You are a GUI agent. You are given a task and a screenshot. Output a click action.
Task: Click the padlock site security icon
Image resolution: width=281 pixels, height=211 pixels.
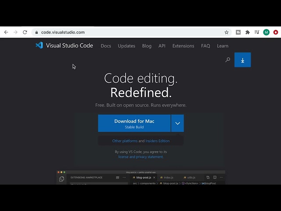[x=36, y=32]
